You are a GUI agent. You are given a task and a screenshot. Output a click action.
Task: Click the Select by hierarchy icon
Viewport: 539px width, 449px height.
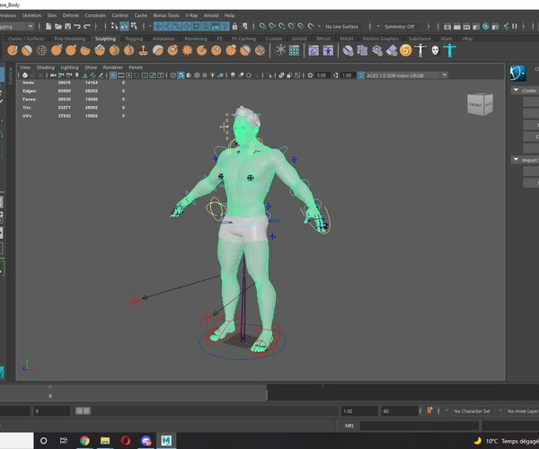point(114,26)
